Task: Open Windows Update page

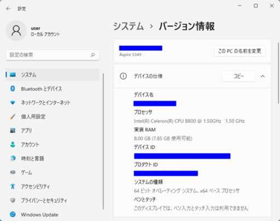Action: tap(52, 214)
